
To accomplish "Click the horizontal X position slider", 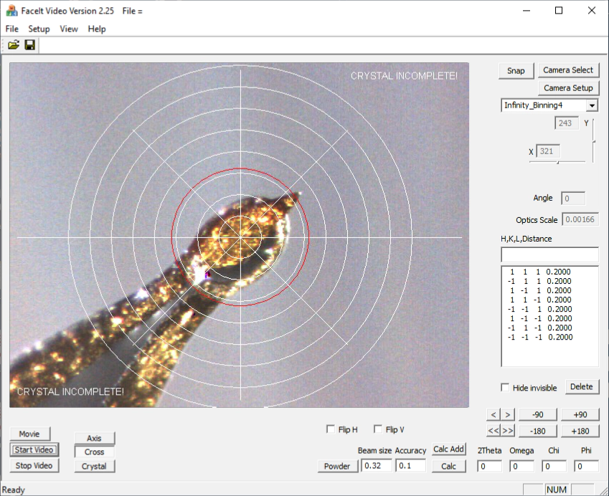I will tap(557, 162).
